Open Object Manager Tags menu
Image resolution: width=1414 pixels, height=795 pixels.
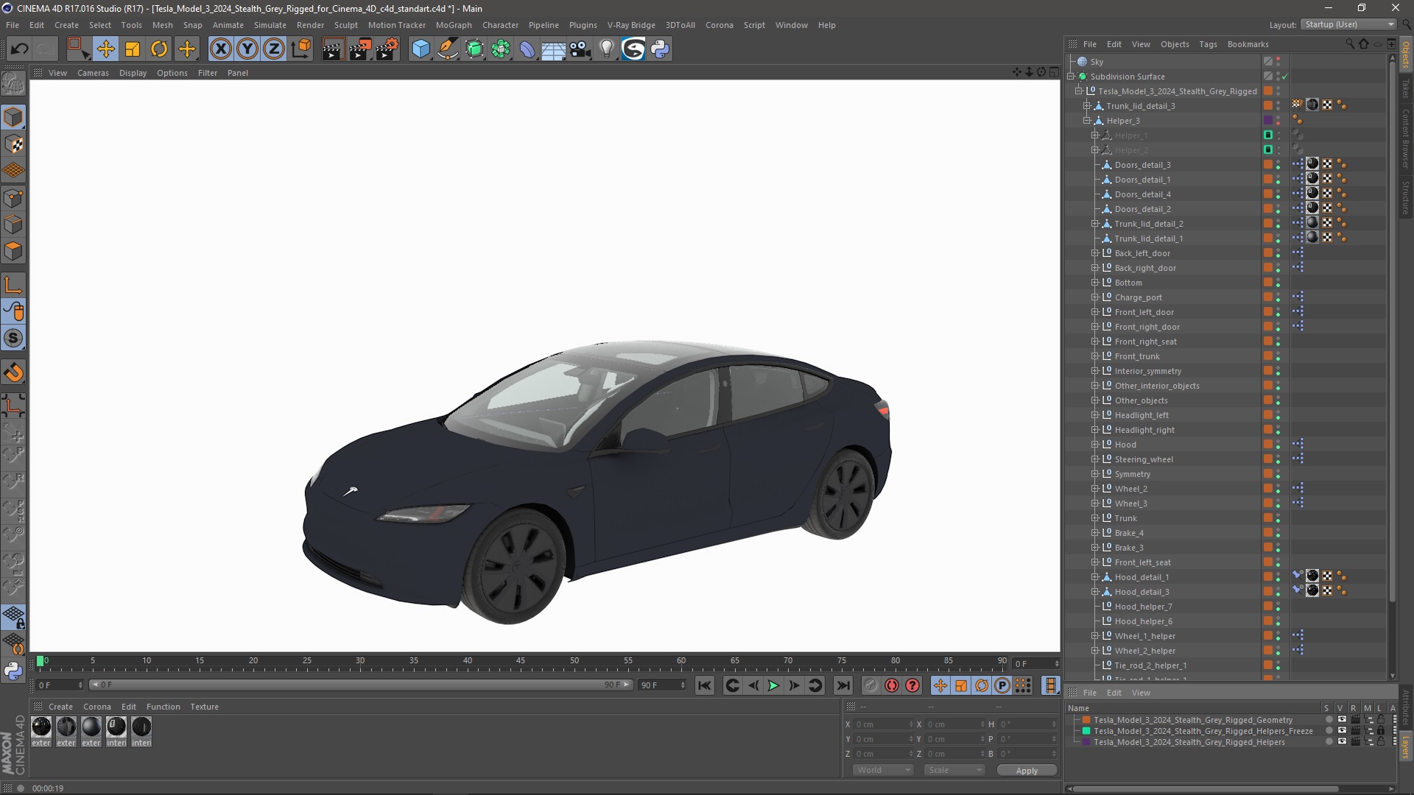(x=1208, y=44)
